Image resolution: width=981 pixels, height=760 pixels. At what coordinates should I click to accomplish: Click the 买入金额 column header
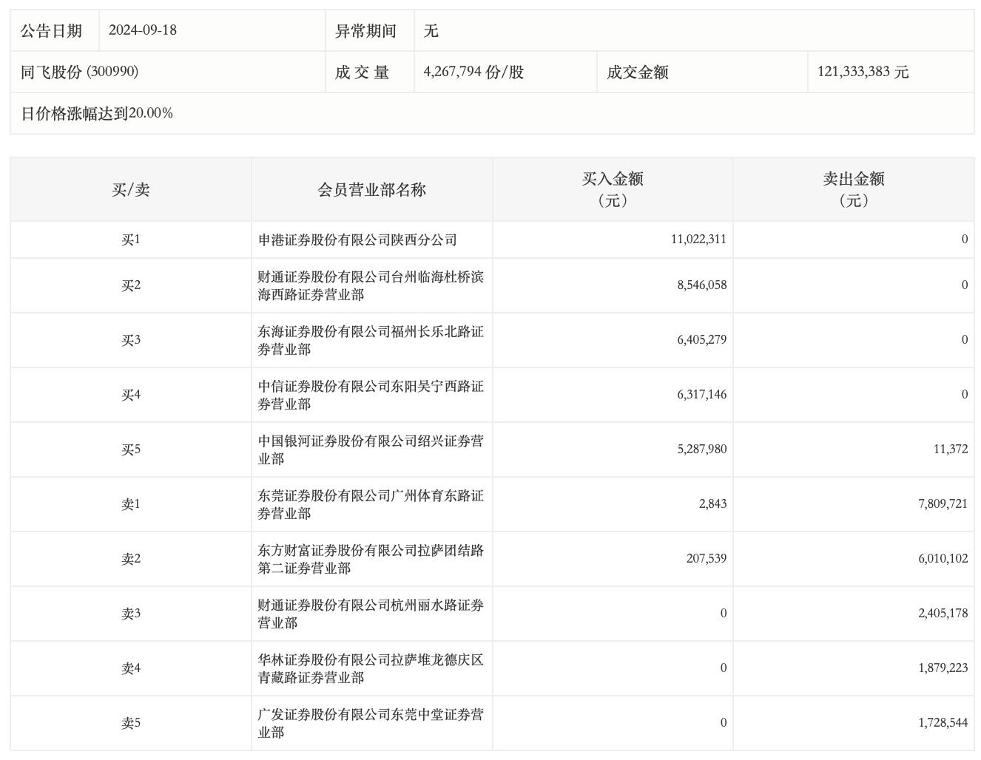click(x=613, y=189)
